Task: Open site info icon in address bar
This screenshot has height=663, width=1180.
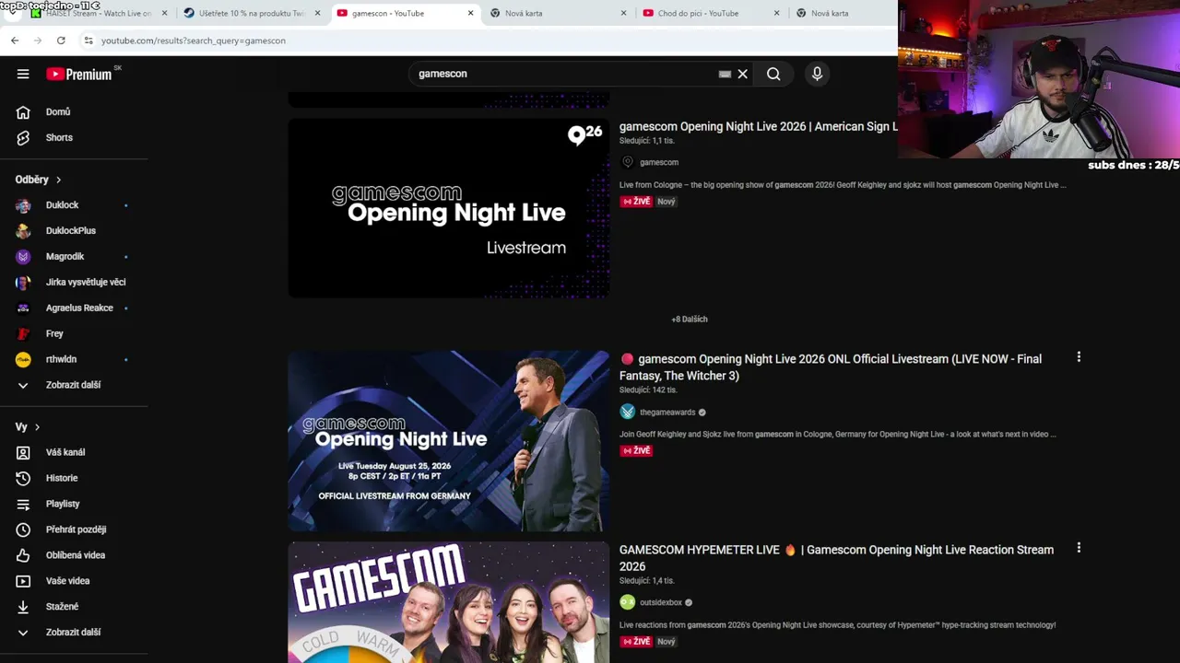Action: coord(88,41)
